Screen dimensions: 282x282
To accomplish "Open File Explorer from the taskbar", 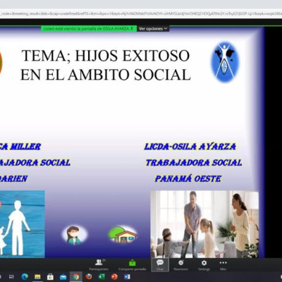I will point(37,277).
